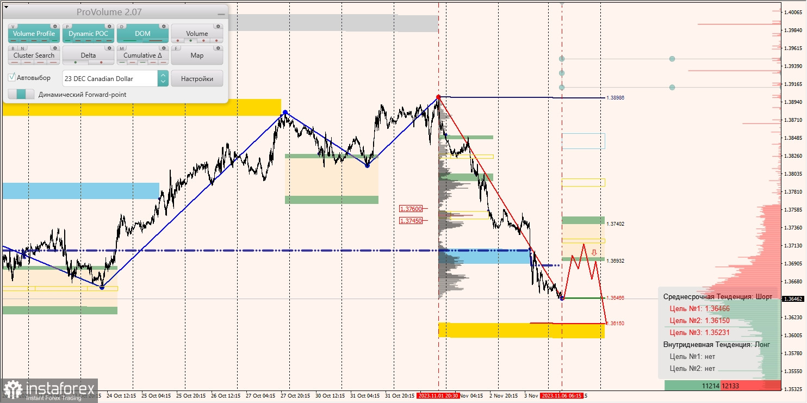This screenshot has height=403, width=807.
Task: Click the 1.36932 zone label
Action: coord(615,261)
